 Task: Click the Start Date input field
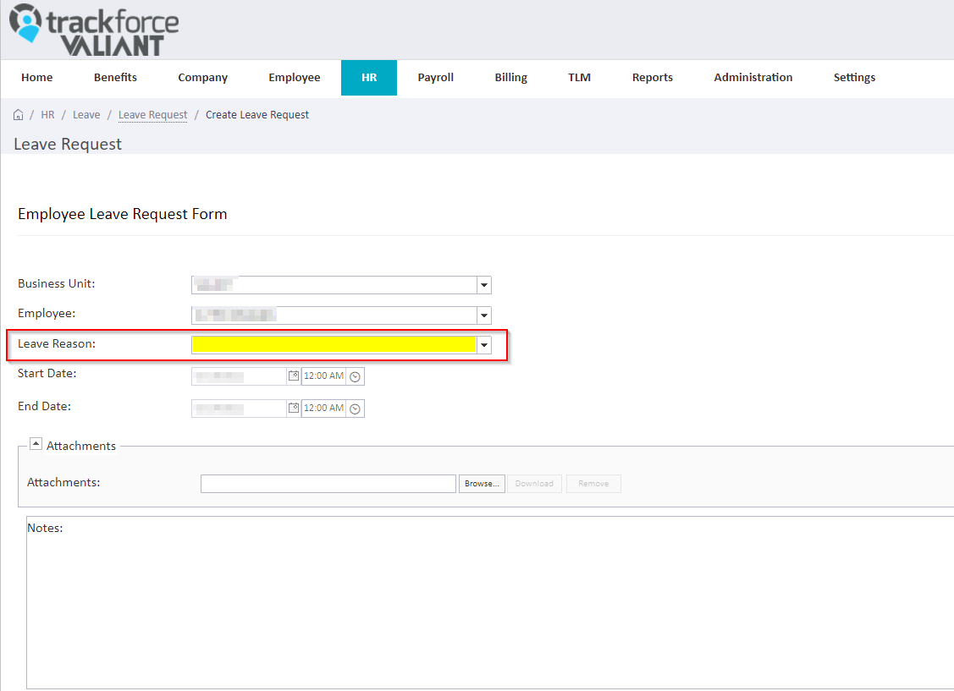[x=239, y=376]
